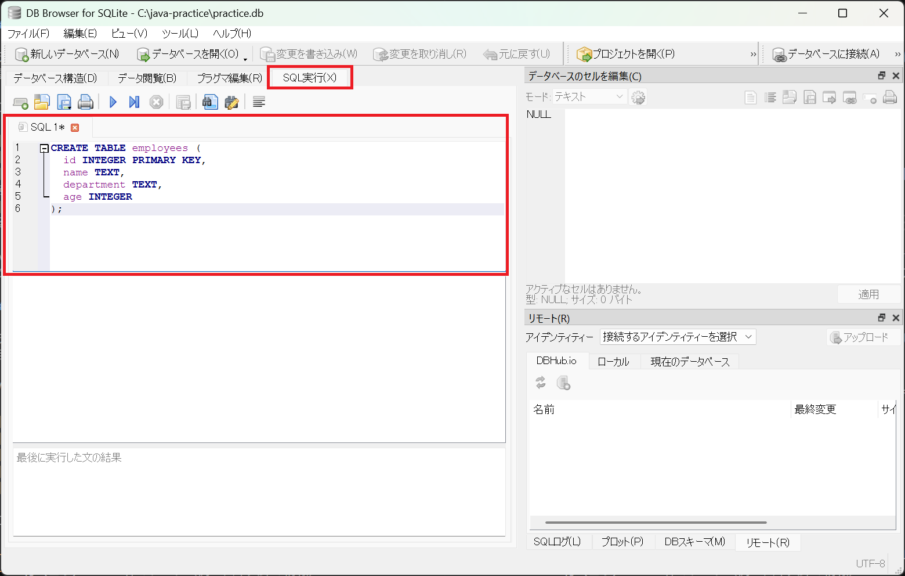Open a new SQL editor tab icon
The width and height of the screenshot is (905, 576).
coord(20,103)
